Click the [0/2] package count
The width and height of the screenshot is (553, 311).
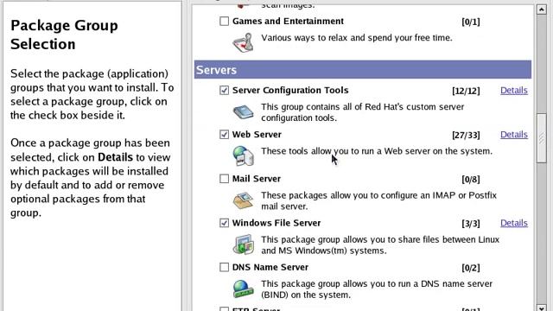point(471,268)
